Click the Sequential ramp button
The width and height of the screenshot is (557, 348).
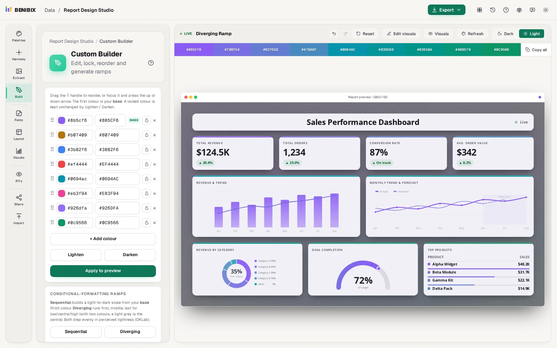coord(76,332)
